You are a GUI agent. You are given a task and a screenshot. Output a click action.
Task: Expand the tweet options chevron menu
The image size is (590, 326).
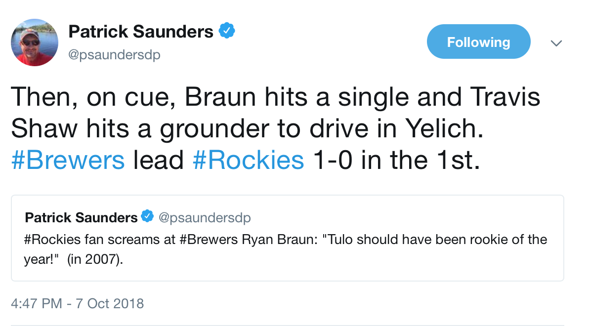(556, 43)
